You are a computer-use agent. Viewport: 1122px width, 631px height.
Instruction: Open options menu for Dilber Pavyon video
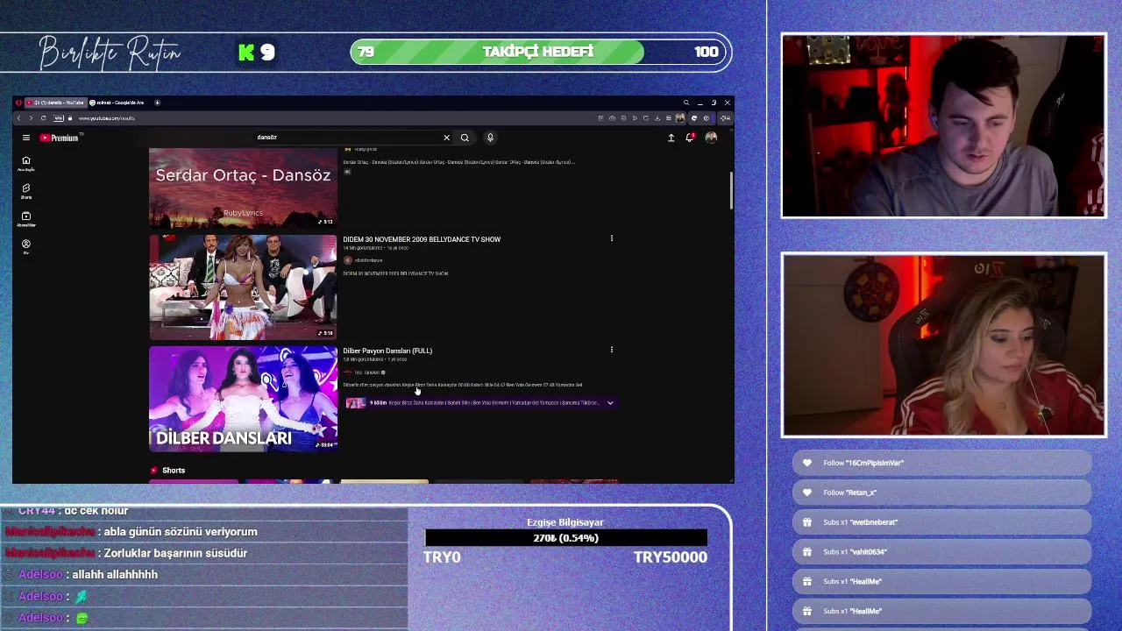click(x=612, y=350)
